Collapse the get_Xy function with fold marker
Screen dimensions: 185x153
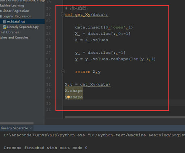62,14
